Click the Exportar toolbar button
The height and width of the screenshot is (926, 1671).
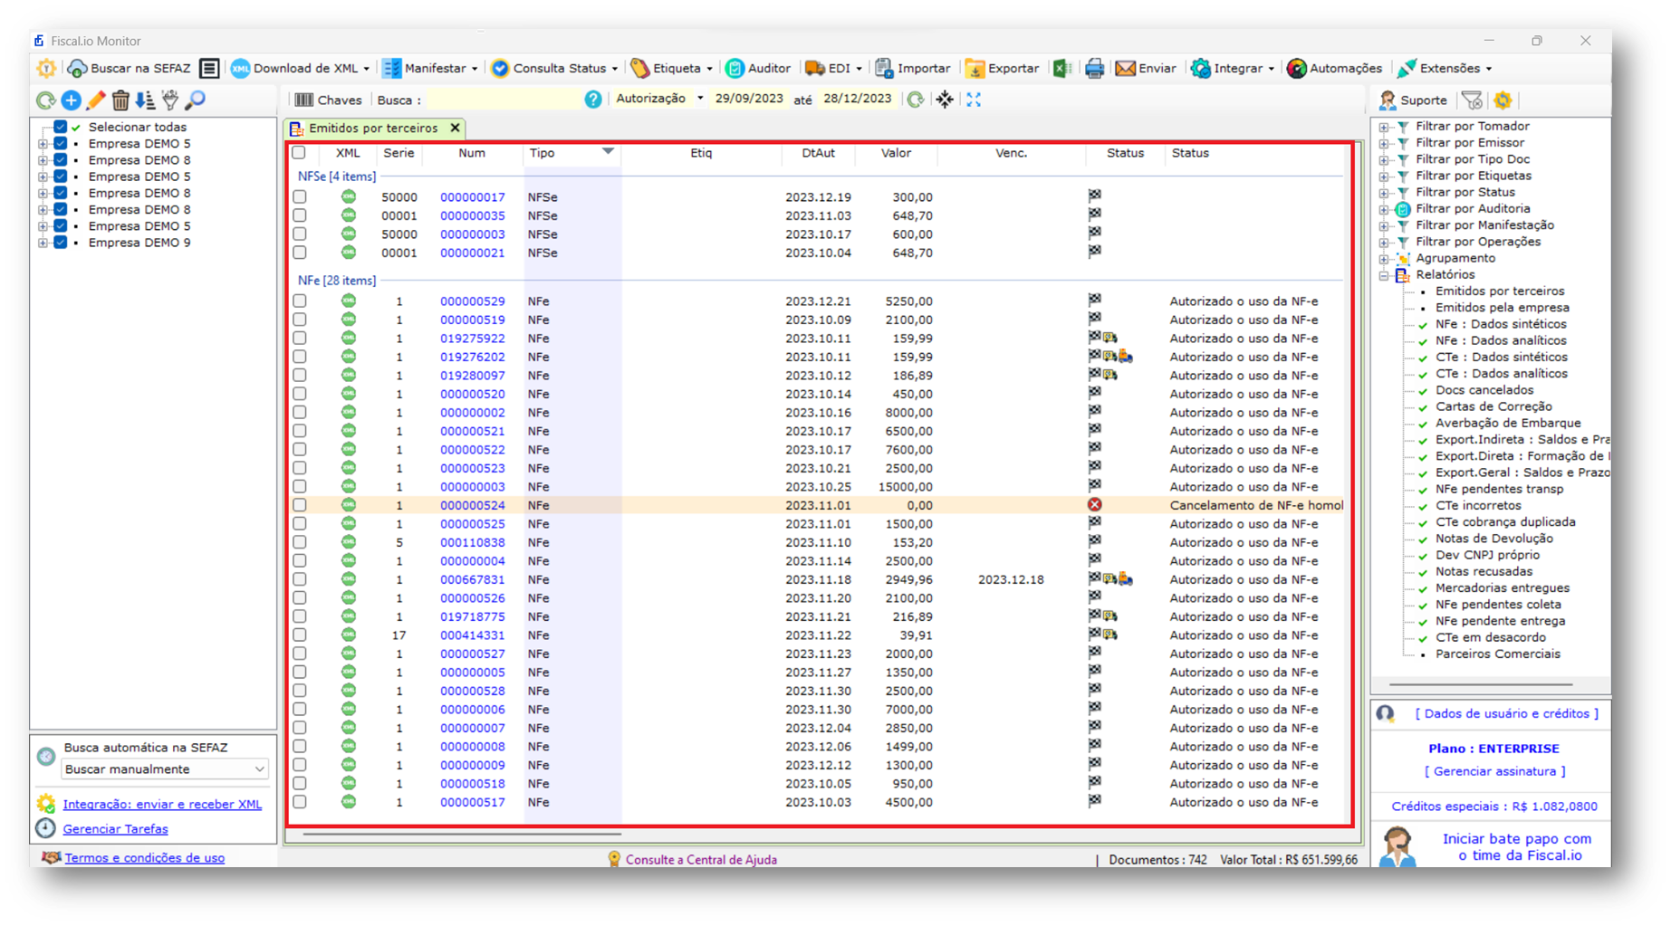click(x=1002, y=68)
